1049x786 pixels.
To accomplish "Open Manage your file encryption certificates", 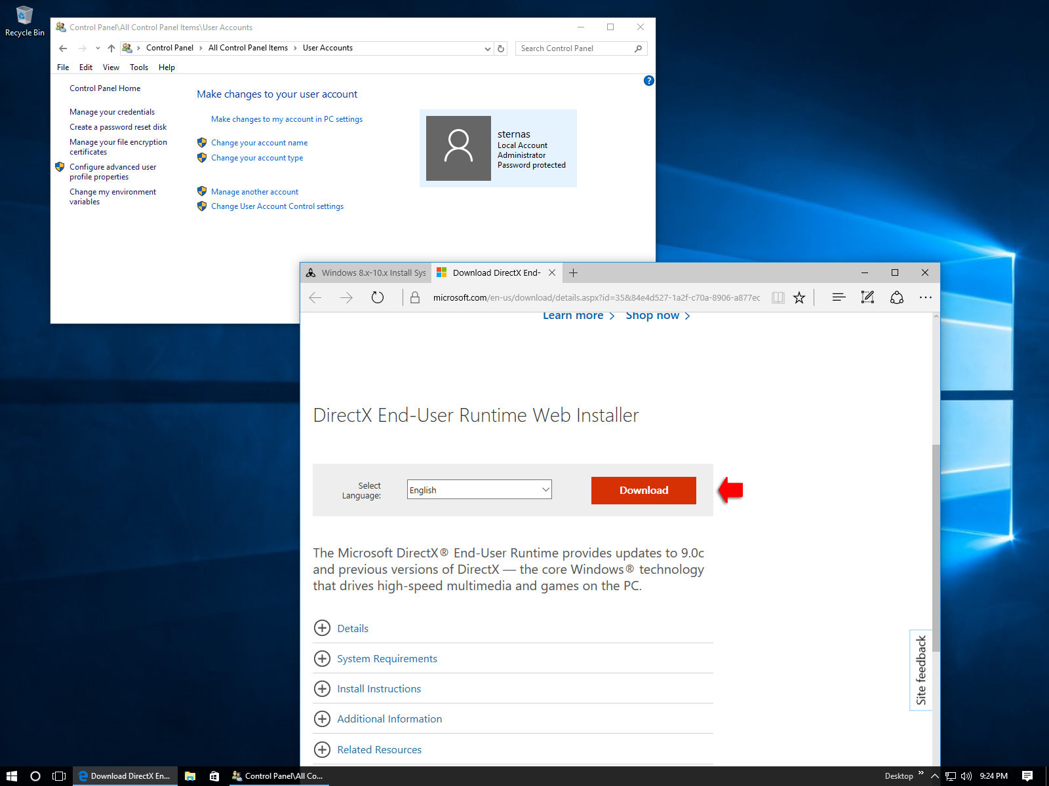I will click(x=118, y=147).
